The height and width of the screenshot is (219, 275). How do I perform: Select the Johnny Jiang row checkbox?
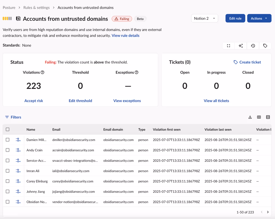coord(8,191)
